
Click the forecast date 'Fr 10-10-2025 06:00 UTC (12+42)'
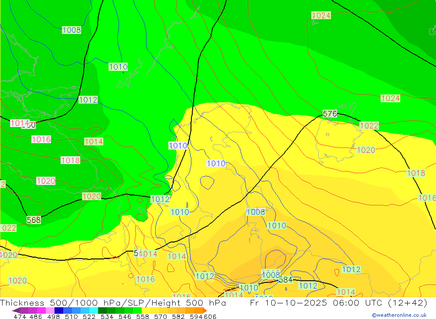tap(339, 302)
